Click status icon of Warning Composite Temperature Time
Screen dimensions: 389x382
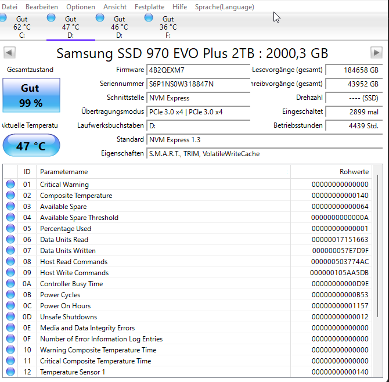coord(10,349)
